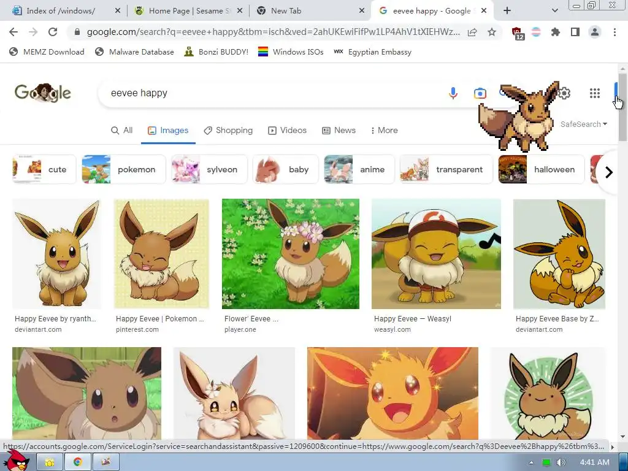Screen dimensions: 628x471
Task: Switch to Shopping results
Action: 228,130
